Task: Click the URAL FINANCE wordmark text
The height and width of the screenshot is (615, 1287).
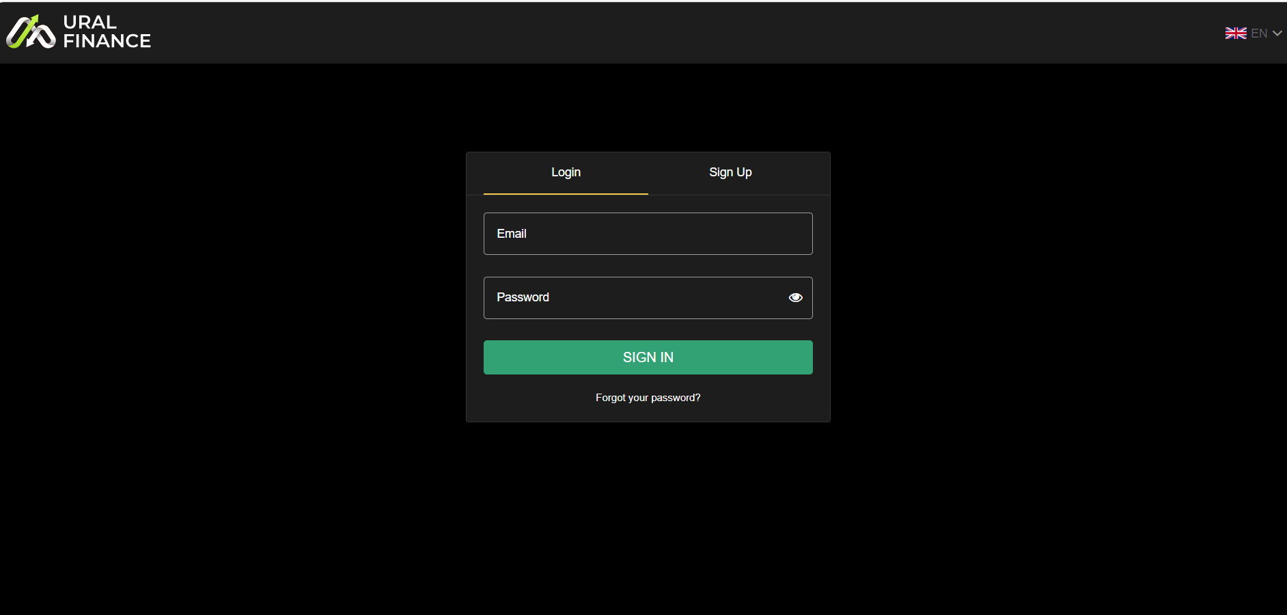Action: (107, 32)
